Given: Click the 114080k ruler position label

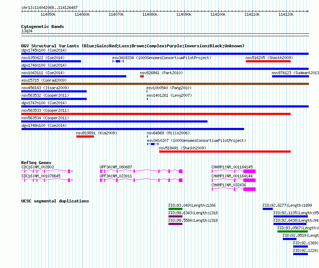Looking at the screenshot, I should click(150, 14).
